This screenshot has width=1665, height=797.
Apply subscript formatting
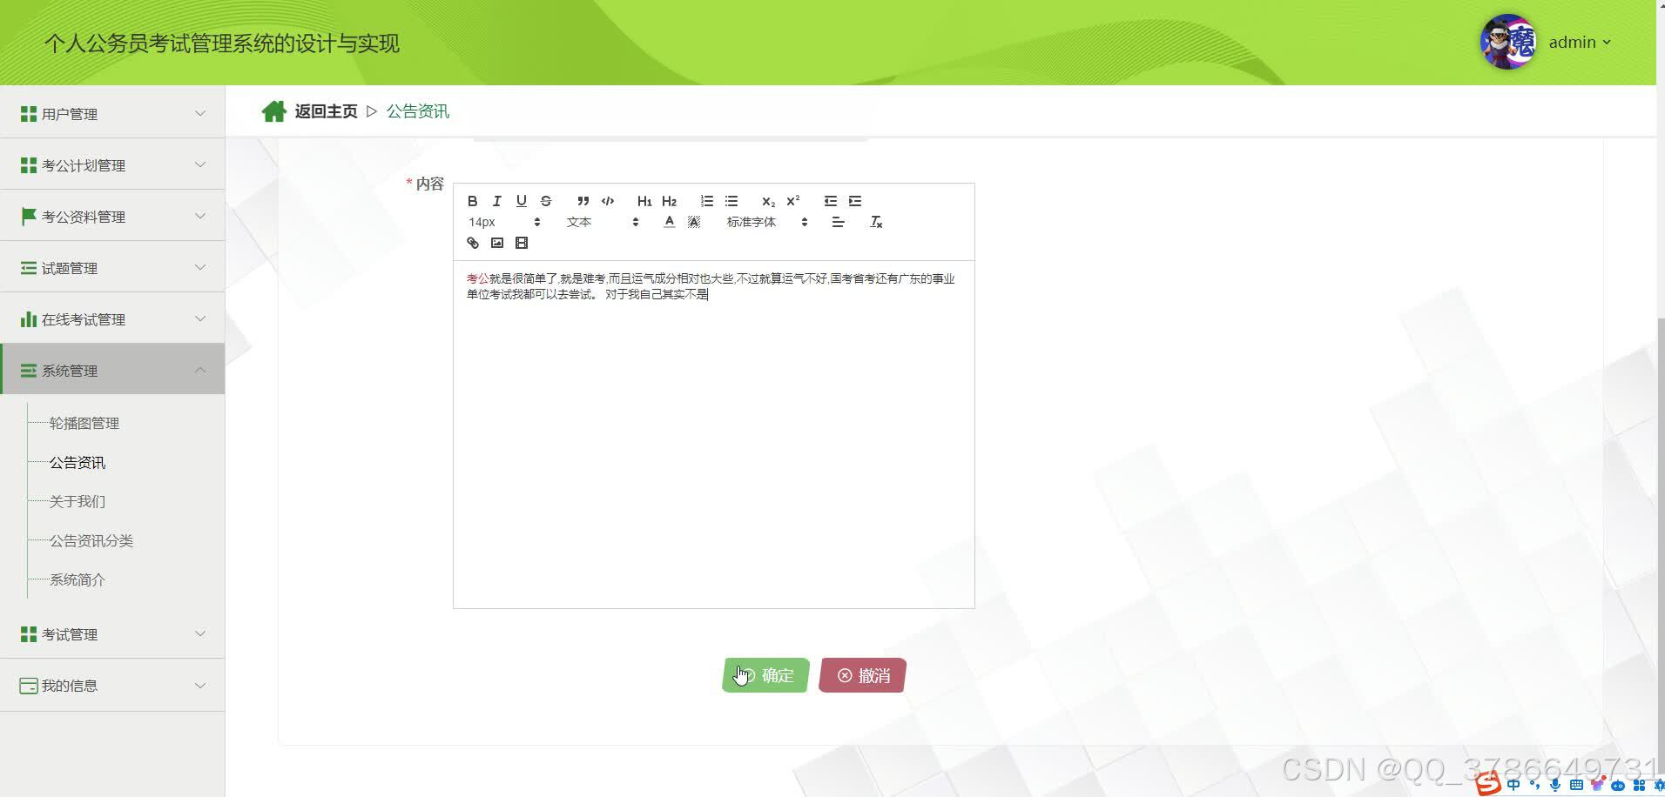point(768,201)
